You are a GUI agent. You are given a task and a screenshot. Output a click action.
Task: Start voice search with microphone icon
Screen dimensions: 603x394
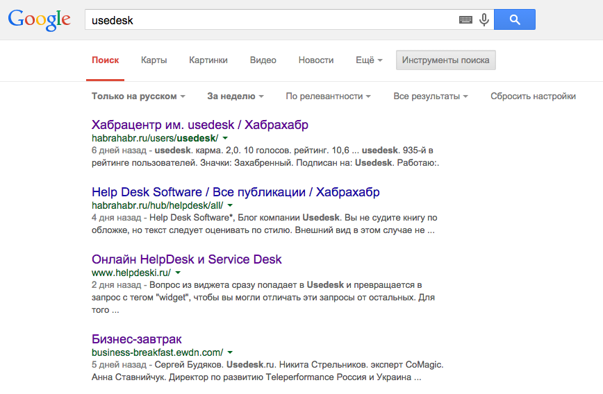point(484,20)
